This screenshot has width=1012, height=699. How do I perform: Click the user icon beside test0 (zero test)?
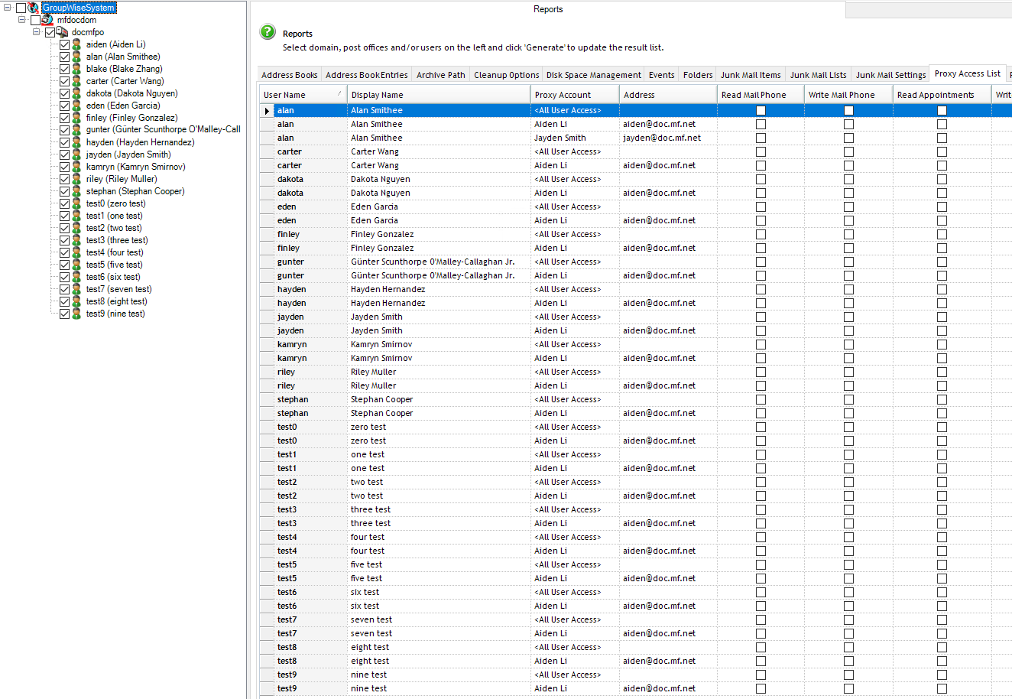[x=76, y=203]
